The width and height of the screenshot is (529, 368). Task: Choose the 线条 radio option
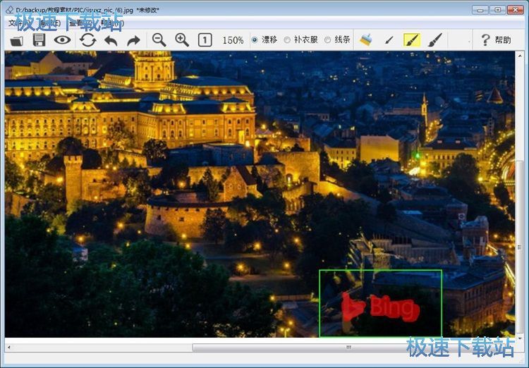(x=328, y=40)
